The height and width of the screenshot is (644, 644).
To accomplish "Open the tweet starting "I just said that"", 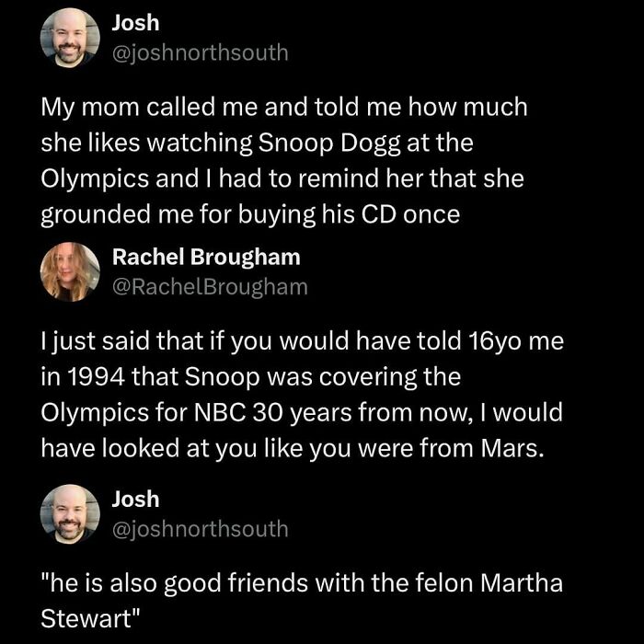I will click(x=301, y=395).
